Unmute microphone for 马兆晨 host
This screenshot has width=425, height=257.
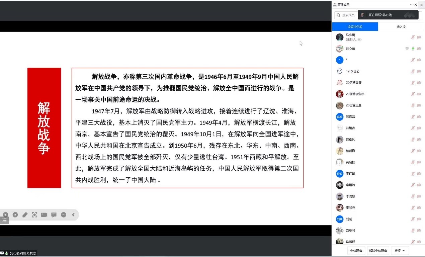tap(413, 37)
